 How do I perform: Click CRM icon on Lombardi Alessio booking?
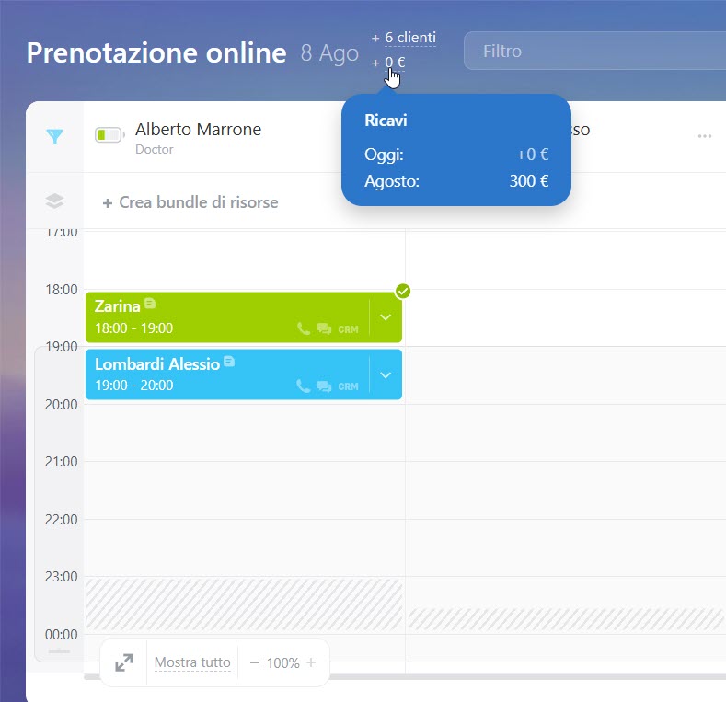tap(348, 386)
